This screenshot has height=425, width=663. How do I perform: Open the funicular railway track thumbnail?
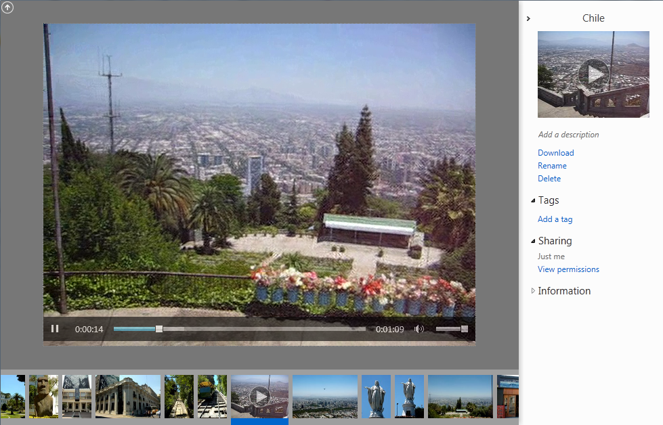click(x=179, y=397)
